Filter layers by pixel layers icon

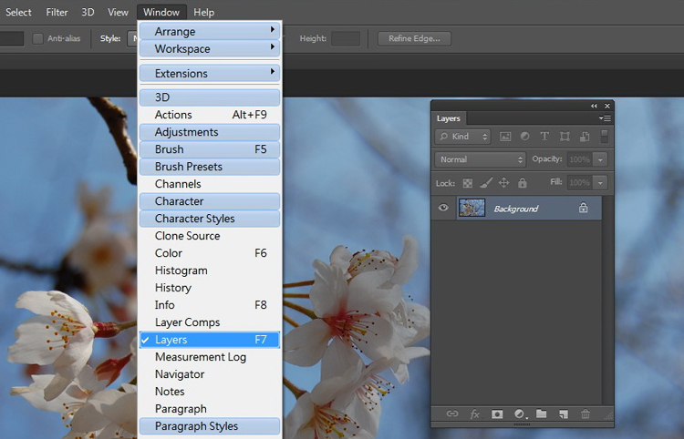coord(505,137)
